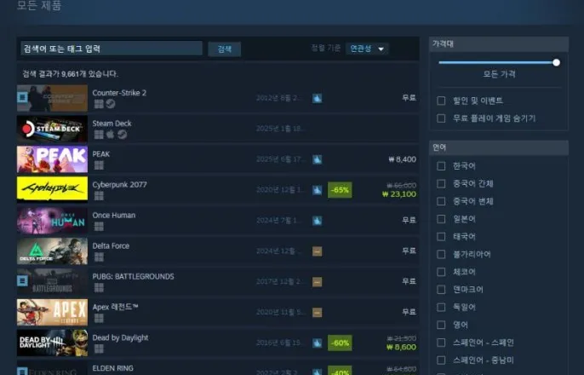Viewport: 584px width, 375px height.
Task: Check the 스페인어 - 중남미 language filter
Action: tap(441, 361)
